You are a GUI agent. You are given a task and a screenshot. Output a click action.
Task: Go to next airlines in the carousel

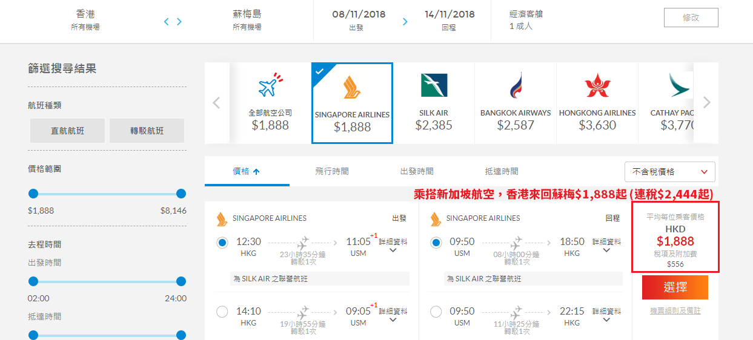(x=706, y=103)
